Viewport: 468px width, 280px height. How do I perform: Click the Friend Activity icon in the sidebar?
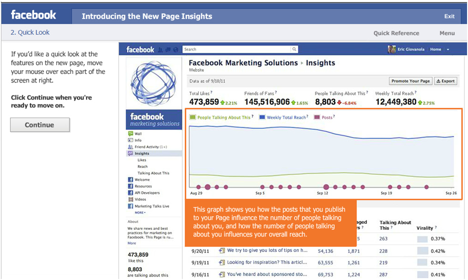point(131,147)
